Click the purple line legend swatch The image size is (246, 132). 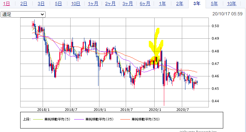(79, 119)
